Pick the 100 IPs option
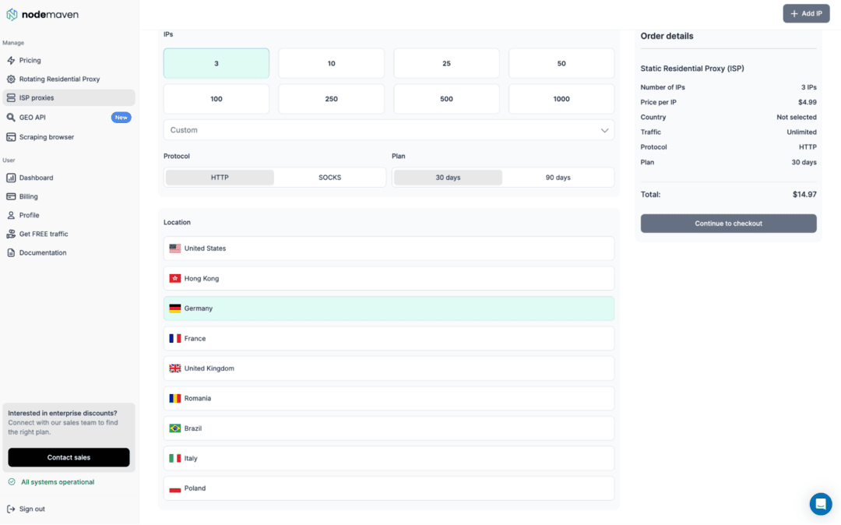841x525 pixels. (216, 99)
